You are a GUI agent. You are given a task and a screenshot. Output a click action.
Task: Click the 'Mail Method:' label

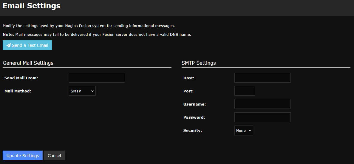click(18, 91)
